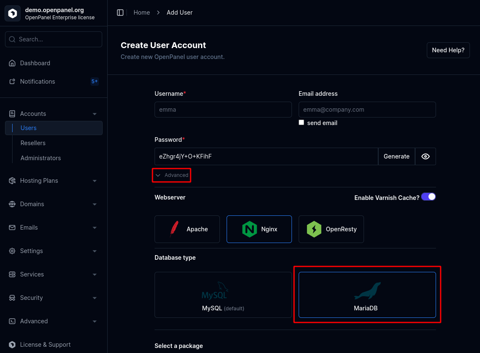Click the Security icon in sidebar
Image resolution: width=480 pixels, height=353 pixels.
pos(12,298)
